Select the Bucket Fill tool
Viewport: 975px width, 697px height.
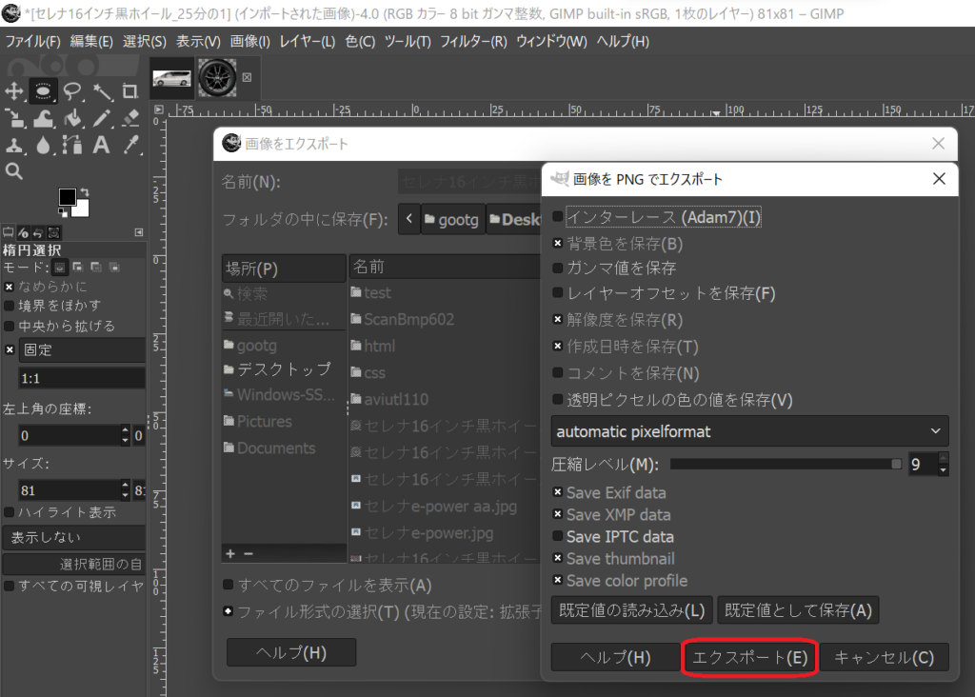(72, 118)
